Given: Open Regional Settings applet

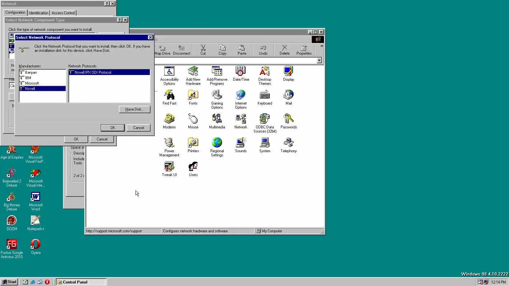Looking at the screenshot, I should (217, 147).
